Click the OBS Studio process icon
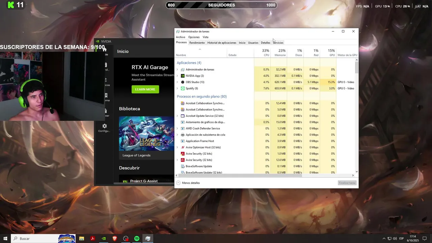 pos(183,82)
